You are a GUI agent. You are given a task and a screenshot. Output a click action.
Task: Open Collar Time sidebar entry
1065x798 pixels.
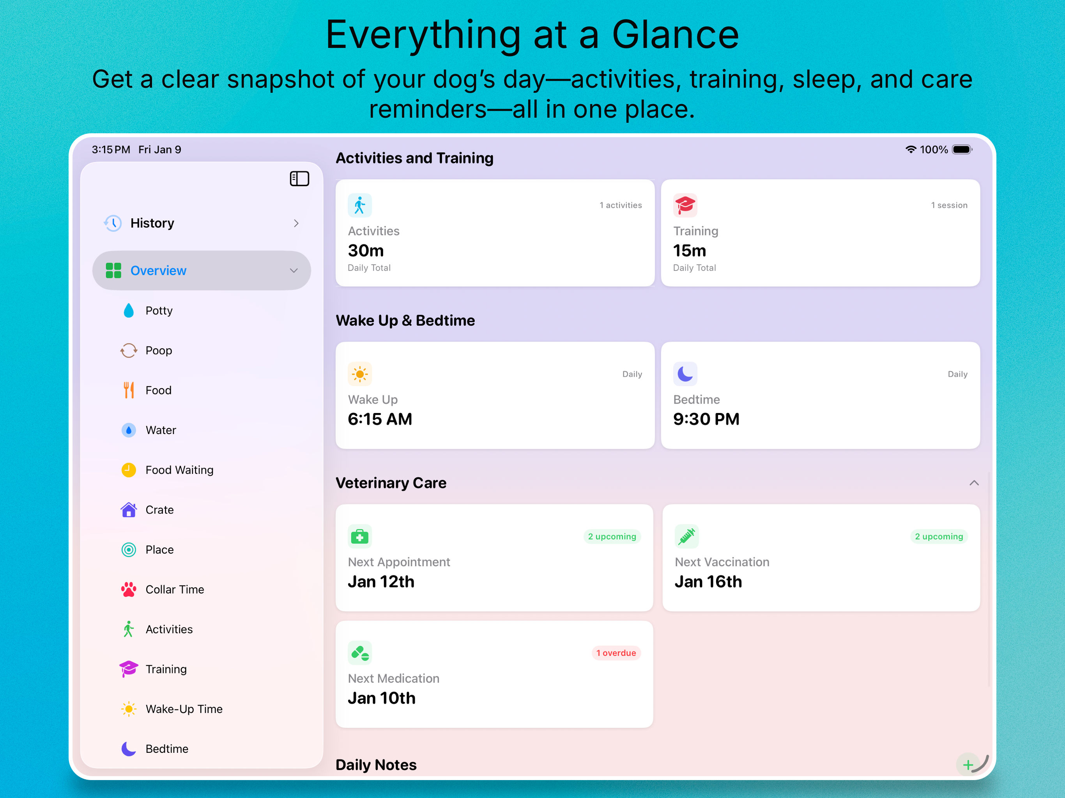coord(201,589)
